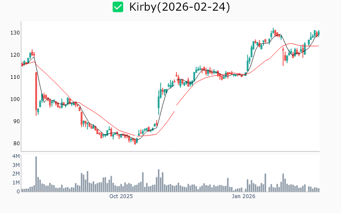Click the 80 price axis label

17,144
